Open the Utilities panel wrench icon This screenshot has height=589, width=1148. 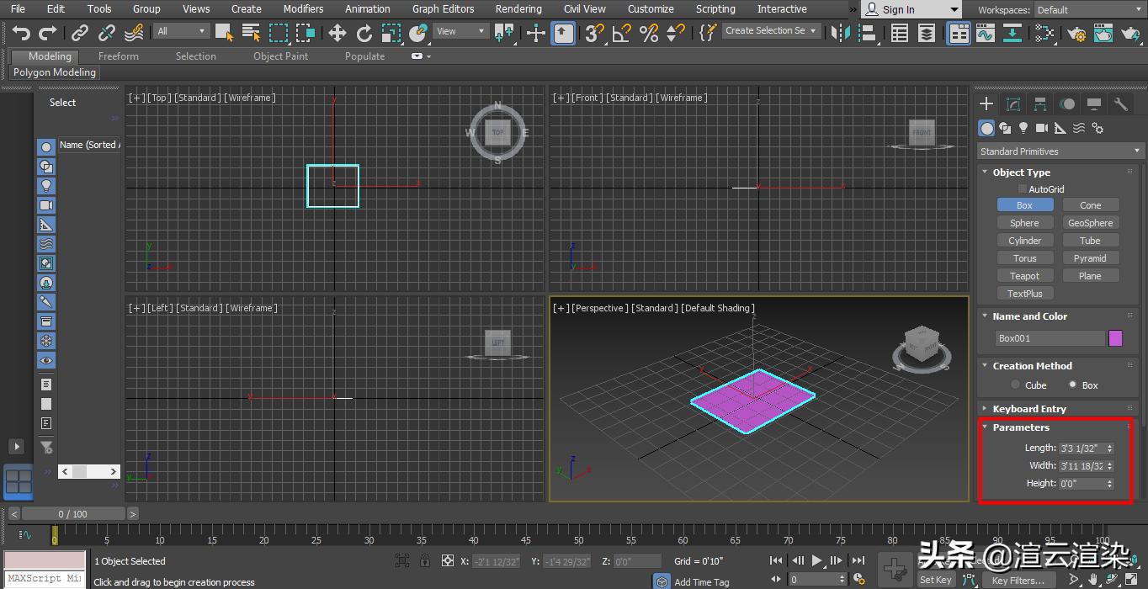point(1121,103)
